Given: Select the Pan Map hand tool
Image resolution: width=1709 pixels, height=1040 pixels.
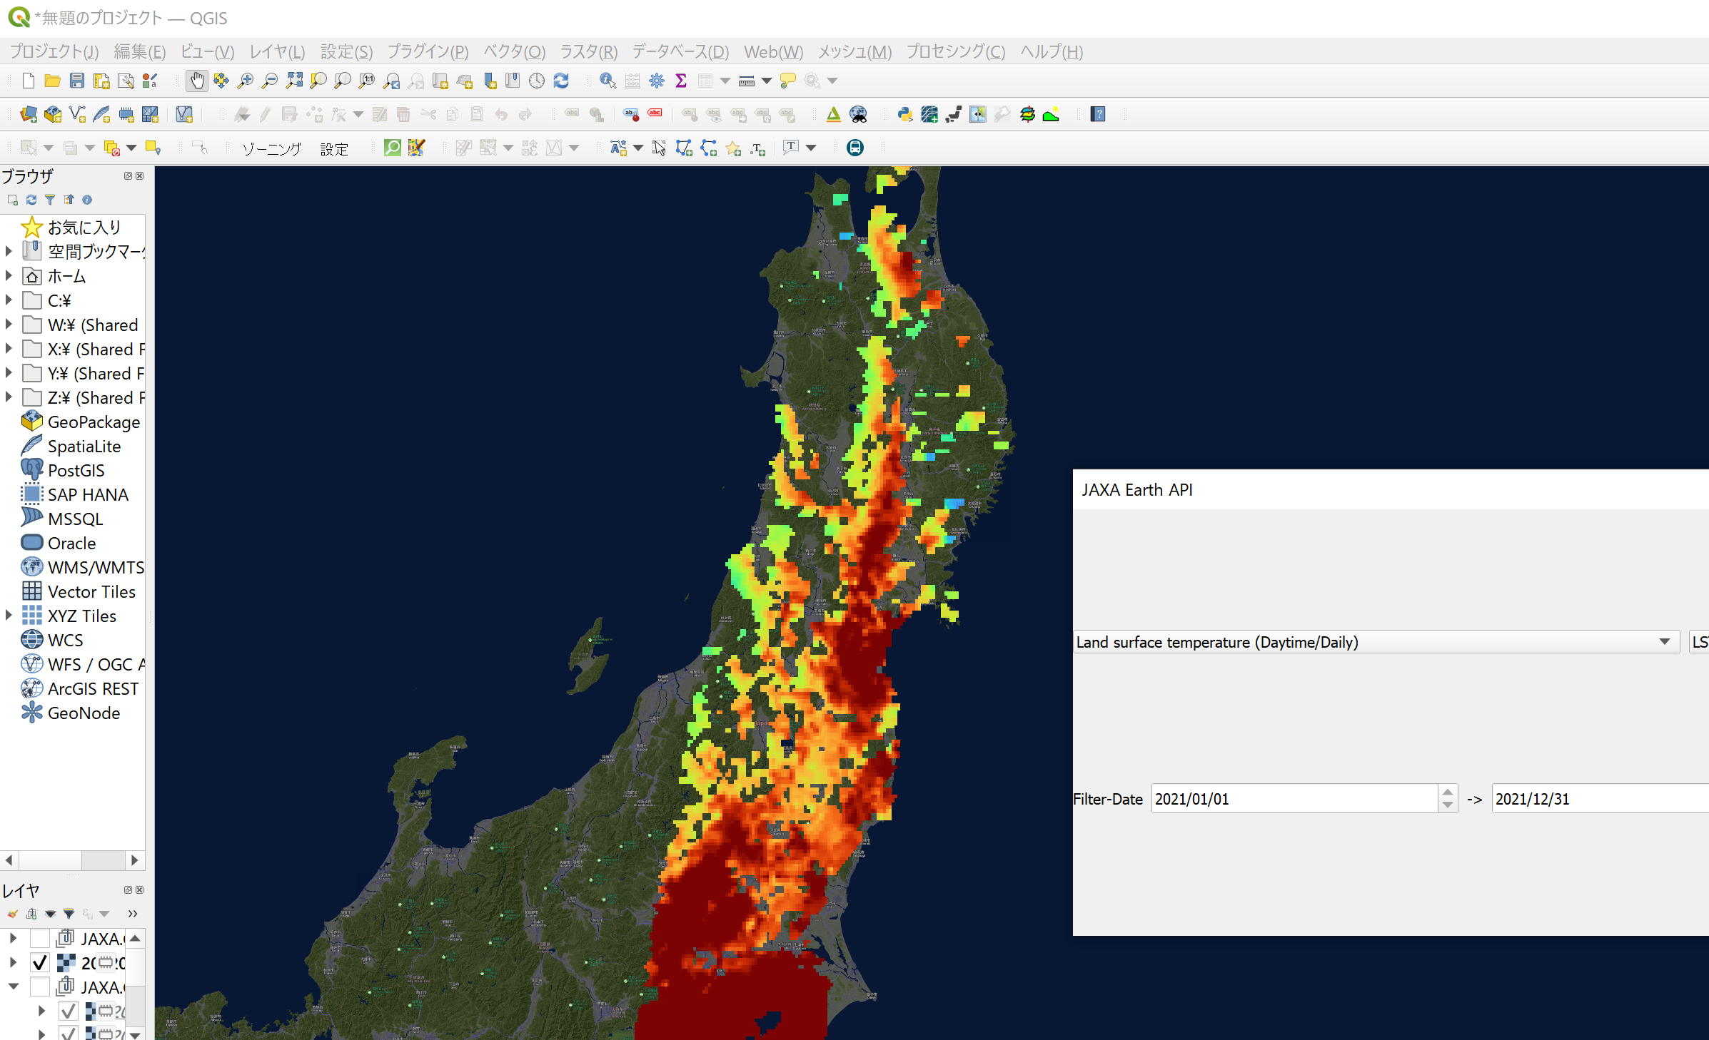Looking at the screenshot, I should click(197, 81).
